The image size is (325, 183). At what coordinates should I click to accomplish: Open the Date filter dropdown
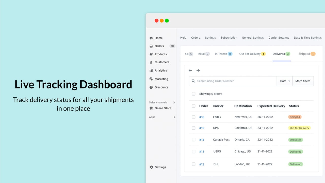pyautogui.click(x=285, y=81)
